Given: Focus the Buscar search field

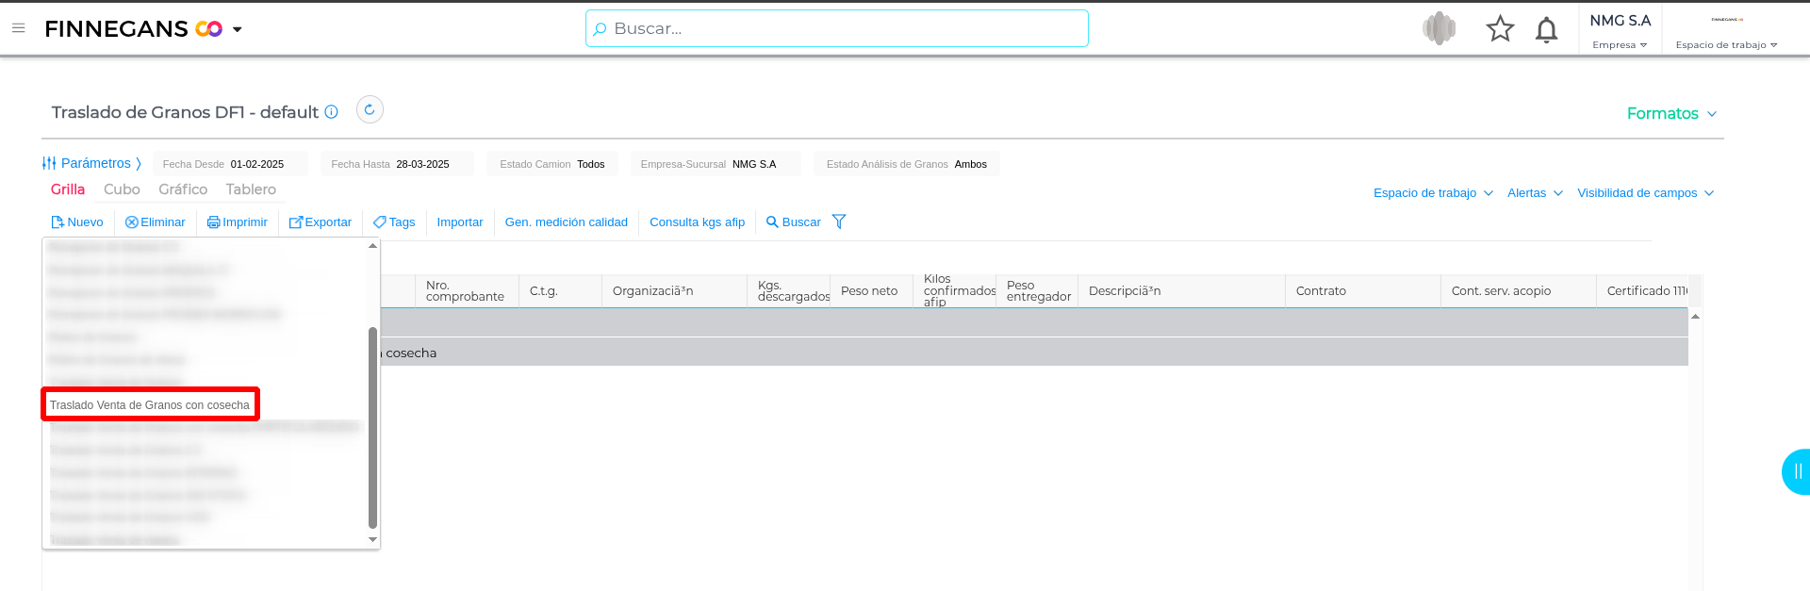Looking at the screenshot, I should (837, 28).
